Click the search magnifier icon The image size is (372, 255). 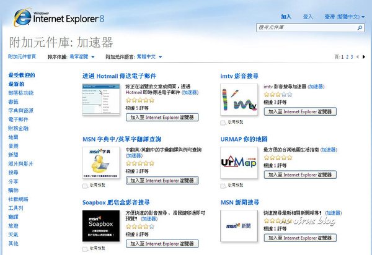click(x=360, y=28)
